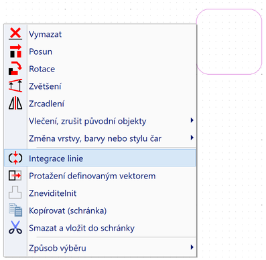Image resolution: width=266 pixels, height=260 pixels.
Task: Click the Kopírovat clipboard icon
Action: coord(15,210)
